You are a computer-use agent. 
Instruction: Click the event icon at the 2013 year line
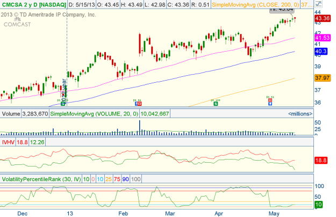coord(63,102)
